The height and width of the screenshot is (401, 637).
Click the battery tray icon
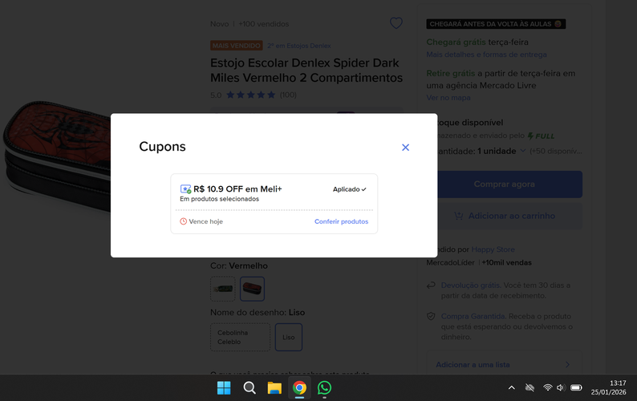coord(576,387)
